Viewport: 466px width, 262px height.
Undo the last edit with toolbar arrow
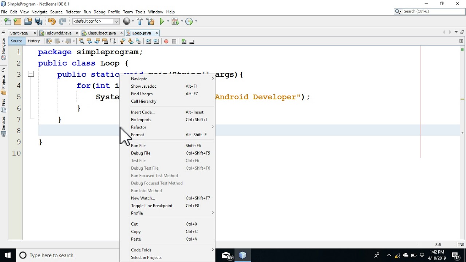pyautogui.click(x=52, y=21)
